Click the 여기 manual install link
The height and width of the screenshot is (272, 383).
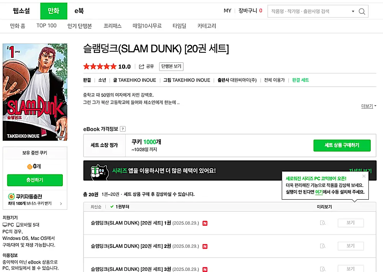tap(319, 192)
